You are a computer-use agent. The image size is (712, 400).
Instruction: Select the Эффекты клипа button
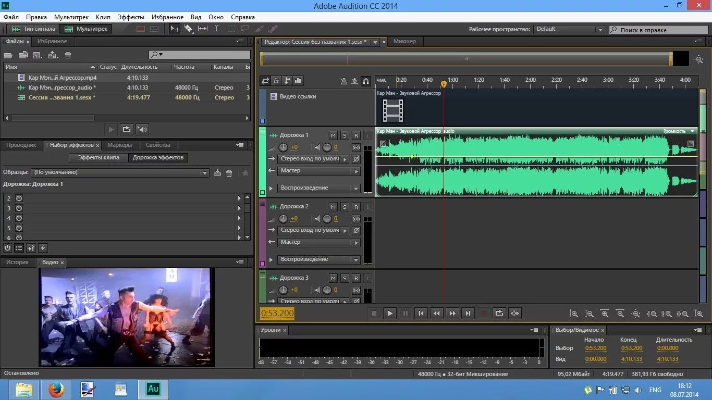pos(99,157)
